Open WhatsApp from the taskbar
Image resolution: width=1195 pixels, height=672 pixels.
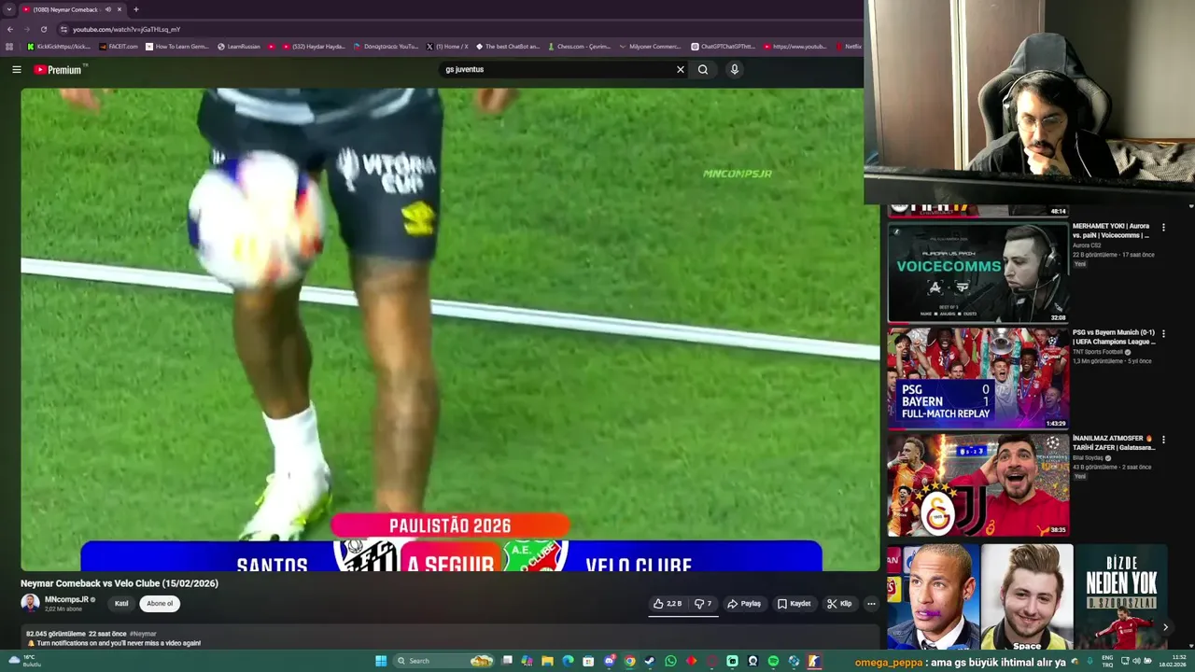(x=670, y=661)
